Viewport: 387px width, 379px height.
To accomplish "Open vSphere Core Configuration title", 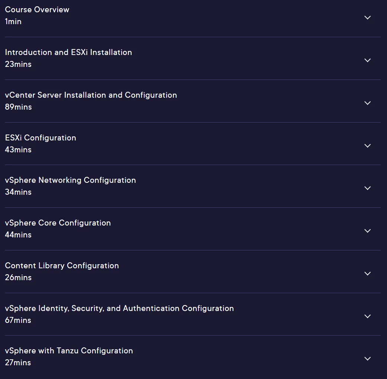I will coord(58,223).
